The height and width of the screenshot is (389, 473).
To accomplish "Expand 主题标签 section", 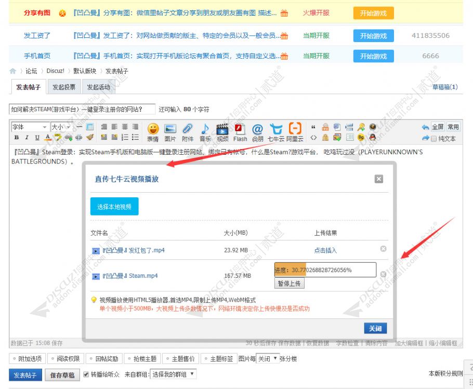I will pyautogui.click(x=219, y=358).
